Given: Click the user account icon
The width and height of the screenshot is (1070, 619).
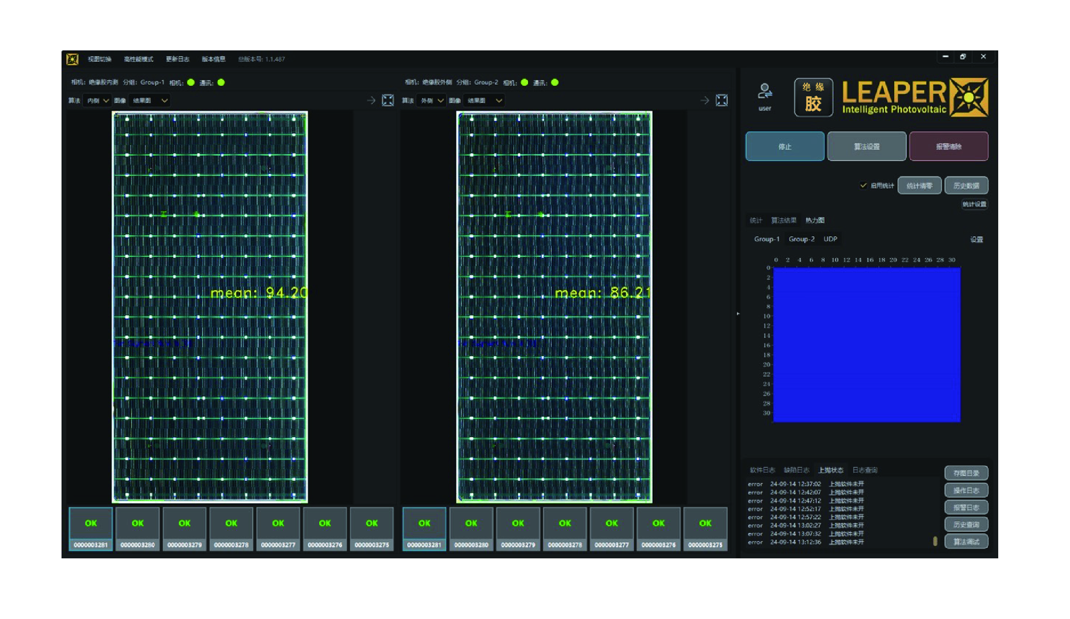Looking at the screenshot, I should click(x=765, y=91).
